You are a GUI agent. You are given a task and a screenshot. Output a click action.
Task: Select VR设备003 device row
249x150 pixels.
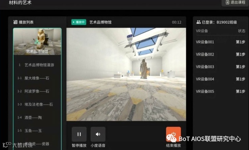point(220,67)
